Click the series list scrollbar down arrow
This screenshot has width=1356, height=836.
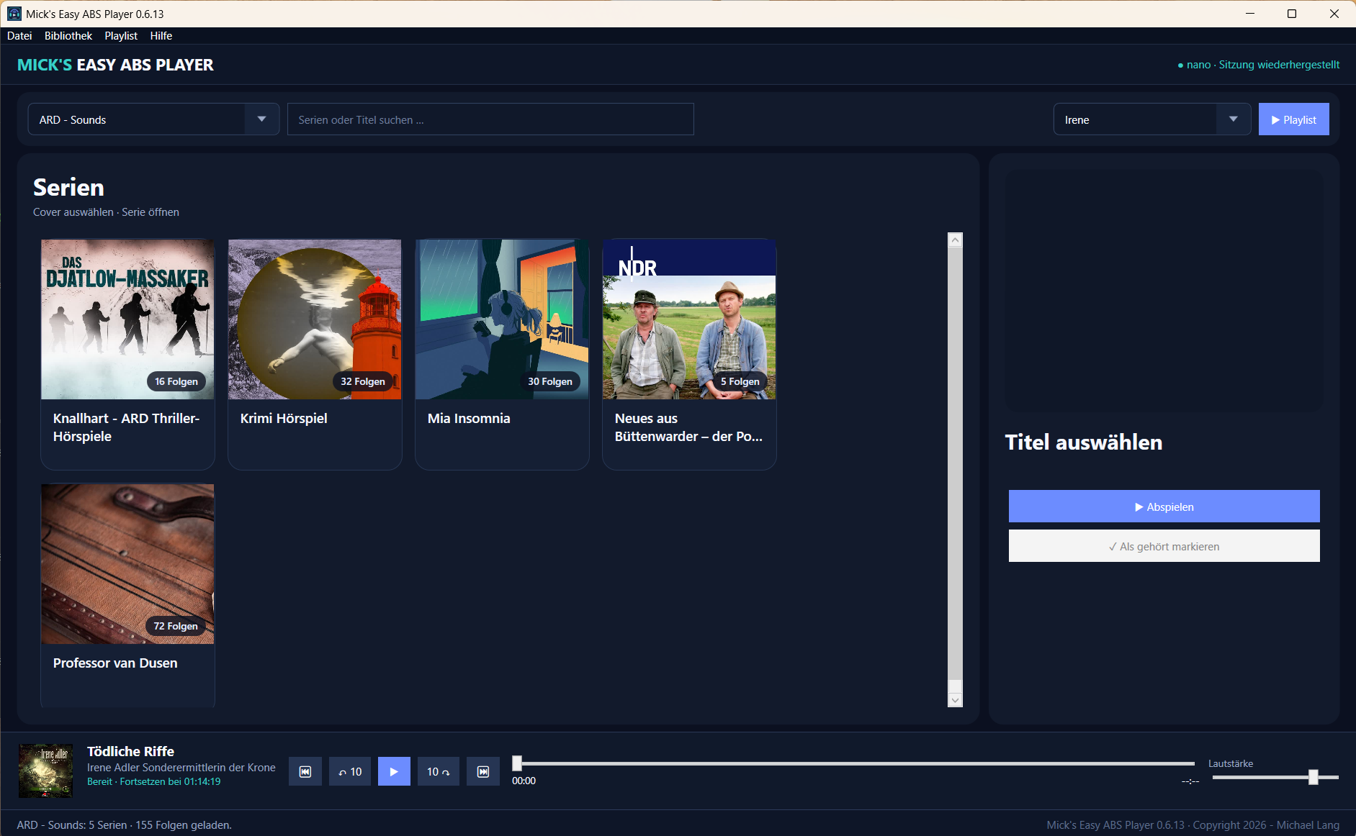click(x=956, y=700)
